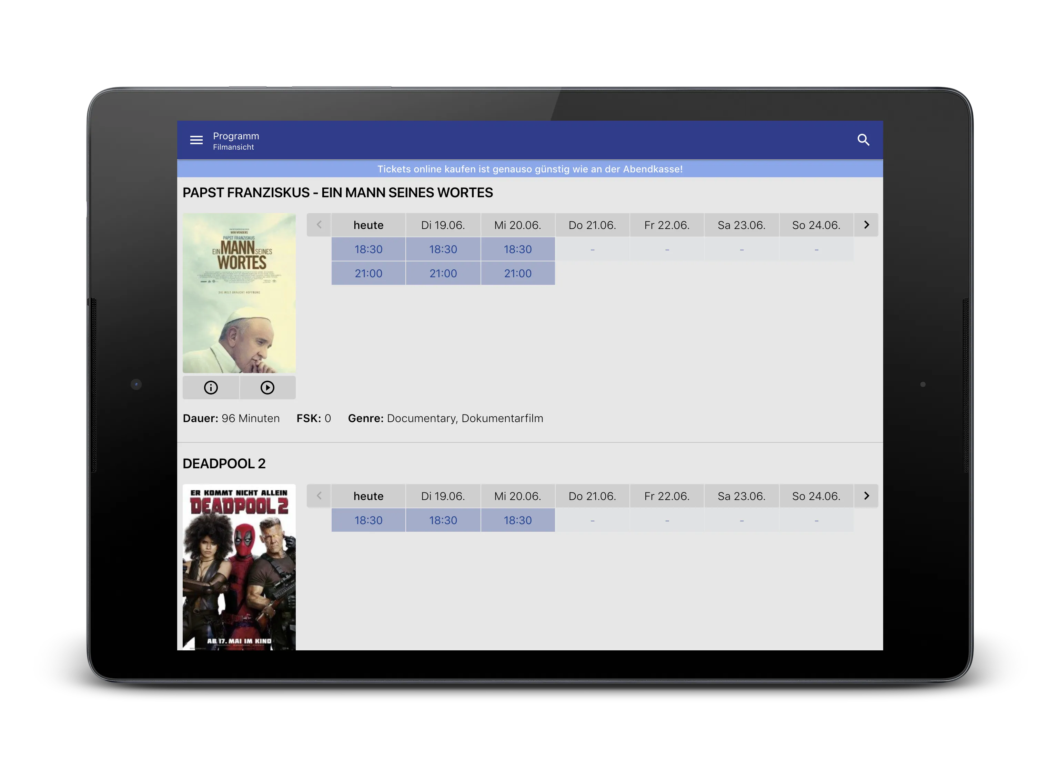Select Do 21.06. column for Papst Franziskus
Viewport: 1060px width, 770px height.
pos(592,225)
